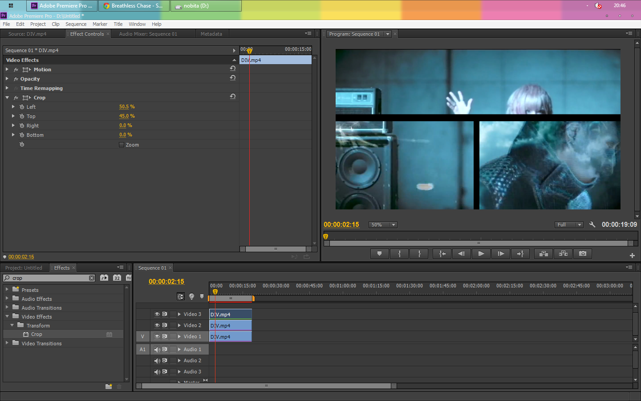This screenshot has height=401, width=641.
Task: Select the Crop effect in Effects panel
Action: click(x=37, y=334)
